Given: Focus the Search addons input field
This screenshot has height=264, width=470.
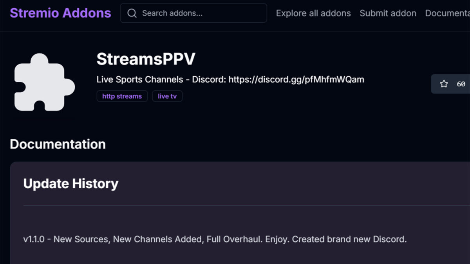Looking at the screenshot, I should [x=193, y=13].
